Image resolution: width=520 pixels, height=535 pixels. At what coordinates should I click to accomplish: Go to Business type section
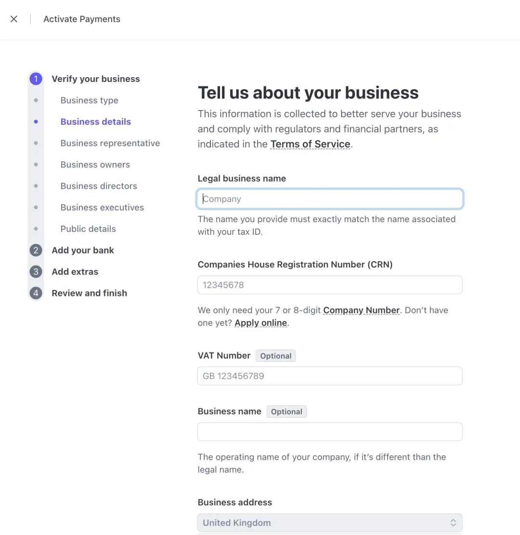pos(89,100)
